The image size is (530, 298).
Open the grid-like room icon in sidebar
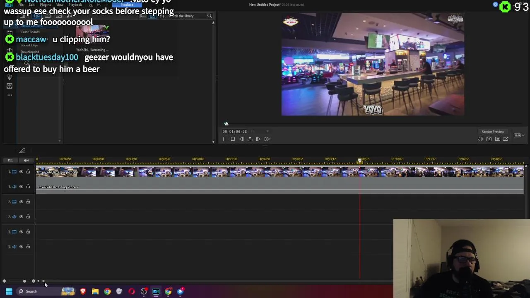10,86
